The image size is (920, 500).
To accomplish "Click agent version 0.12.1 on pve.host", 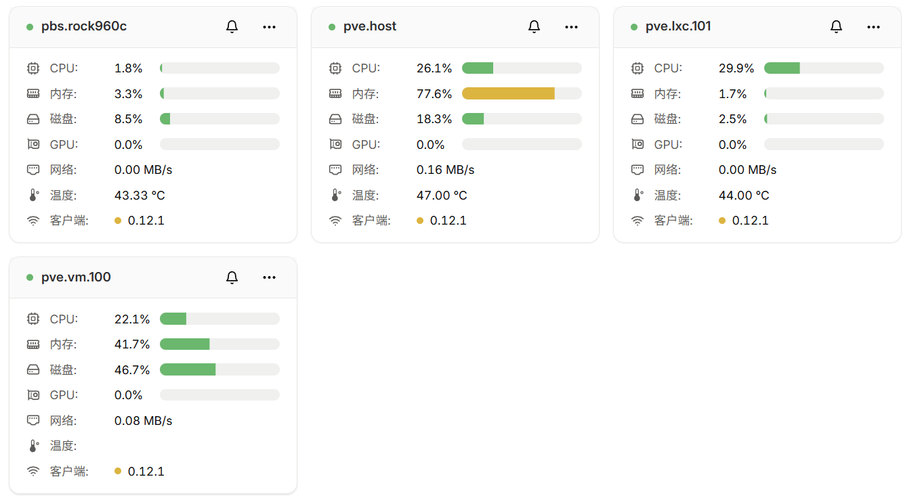I will coord(448,221).
